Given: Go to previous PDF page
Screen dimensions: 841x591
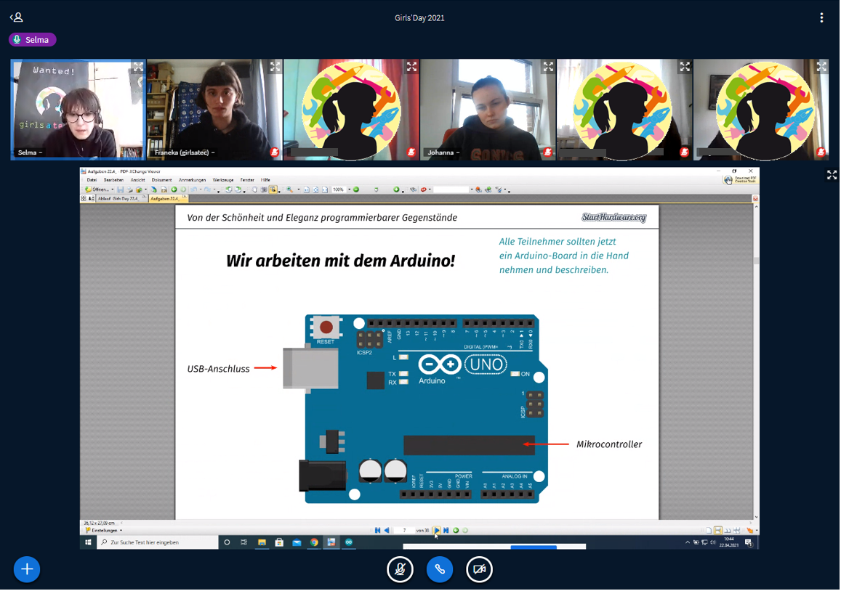Looking at the screenshot, I should coord(387,531).
